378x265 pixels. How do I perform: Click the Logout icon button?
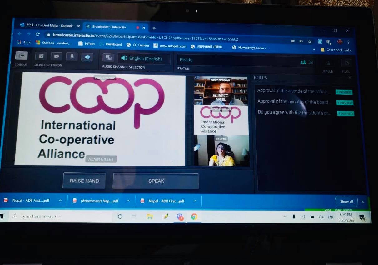pos(21,56)
